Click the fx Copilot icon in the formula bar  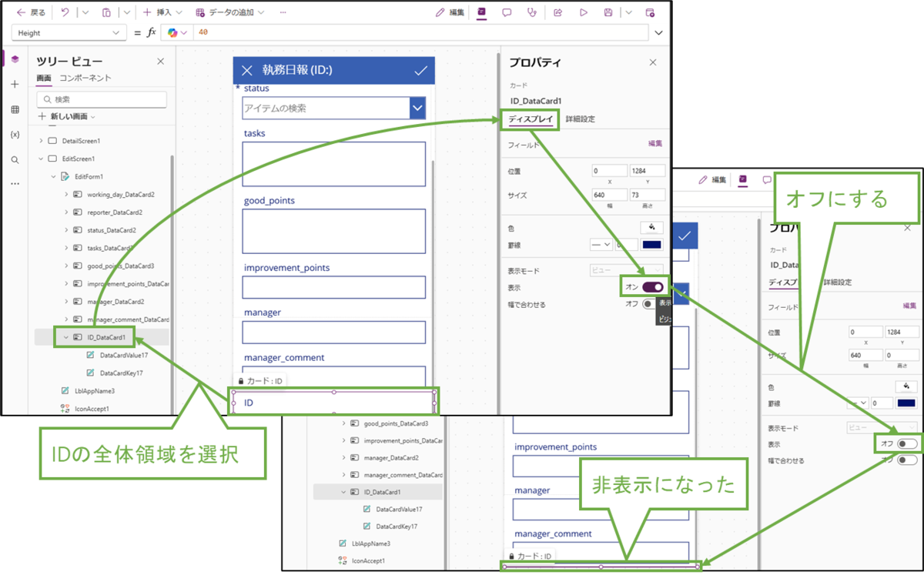pyautogui.click(x=172, y=33)
